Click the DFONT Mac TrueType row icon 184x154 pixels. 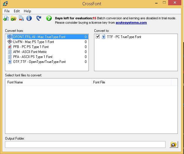tap(10, 37)
